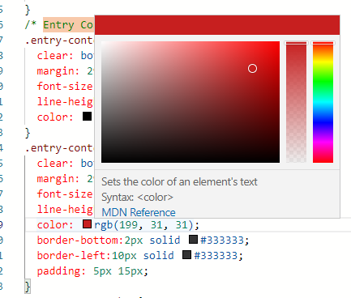Click the rainbow hue strip
Viewport: 351px width, 298px height.
323,102
